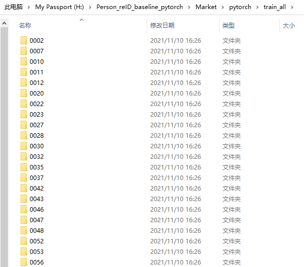Click the folder icon for 0011
Image resolution: width=304 pixels, height=267 pixels.
24,72
